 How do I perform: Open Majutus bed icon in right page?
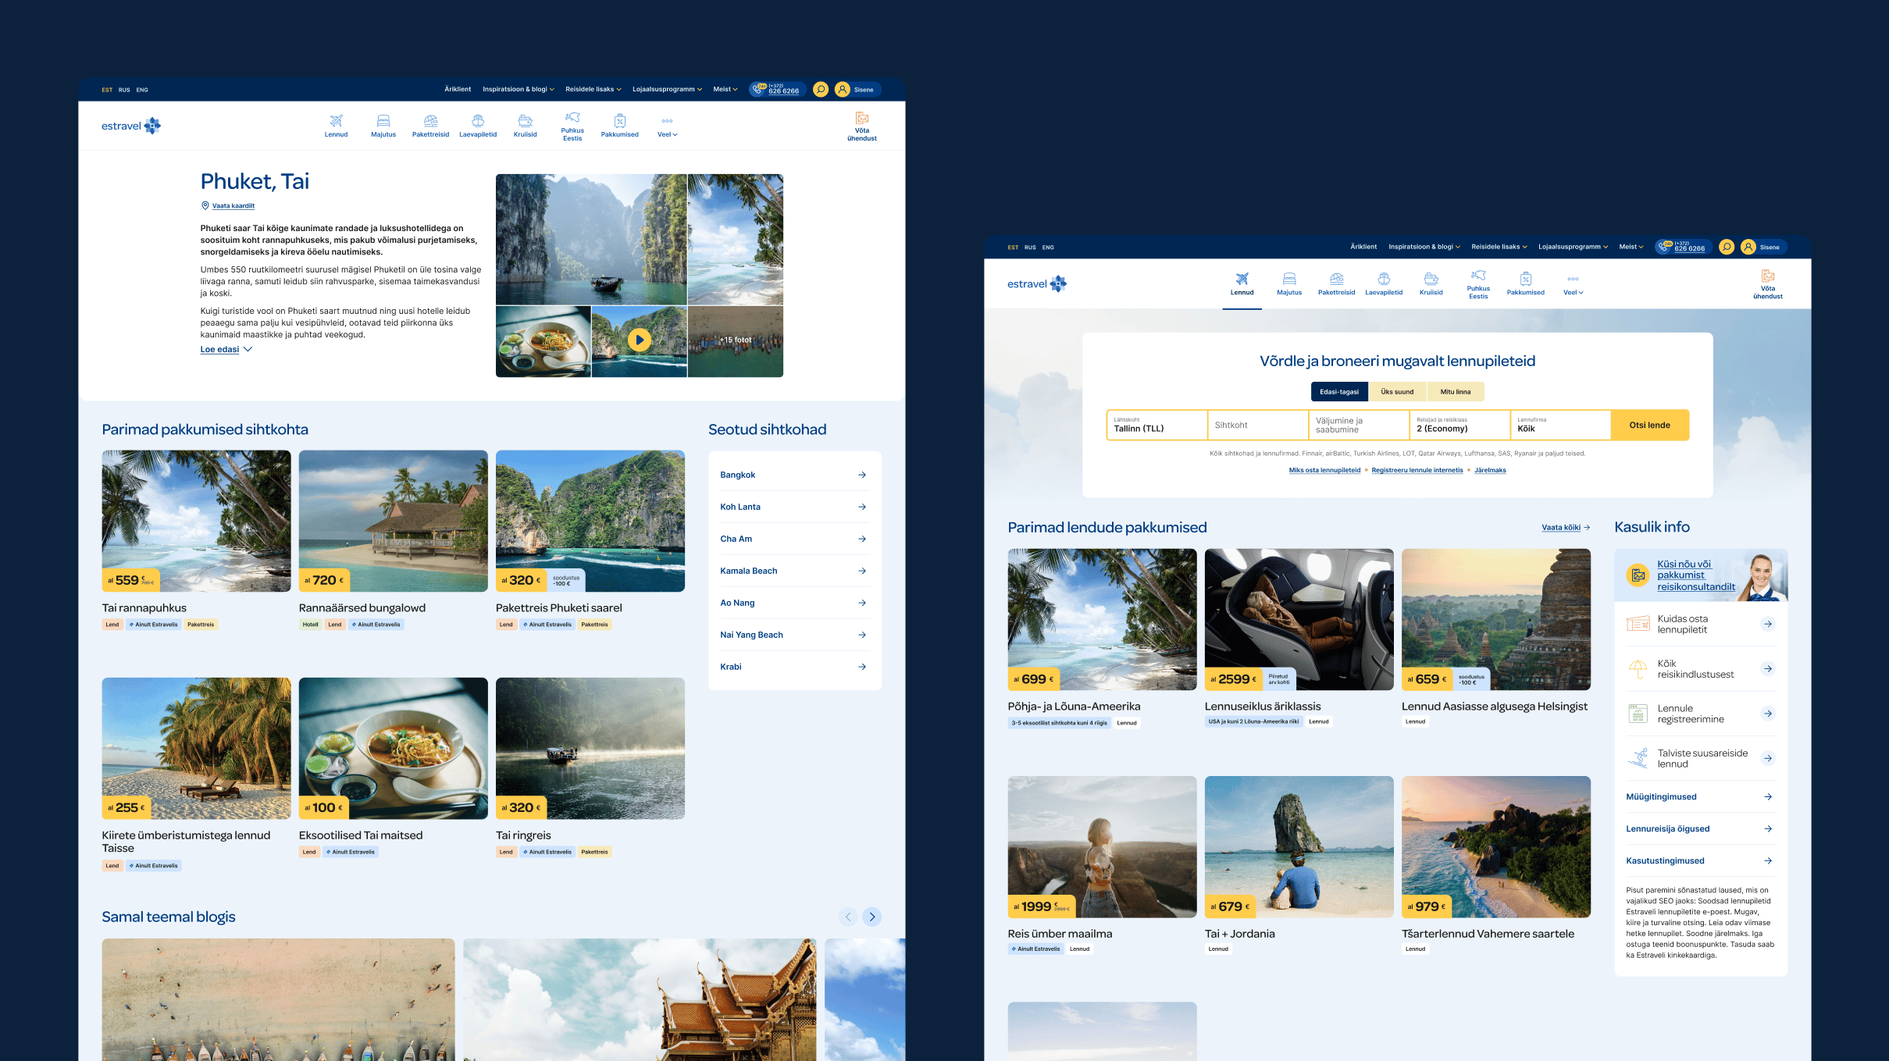point(1289,279)
